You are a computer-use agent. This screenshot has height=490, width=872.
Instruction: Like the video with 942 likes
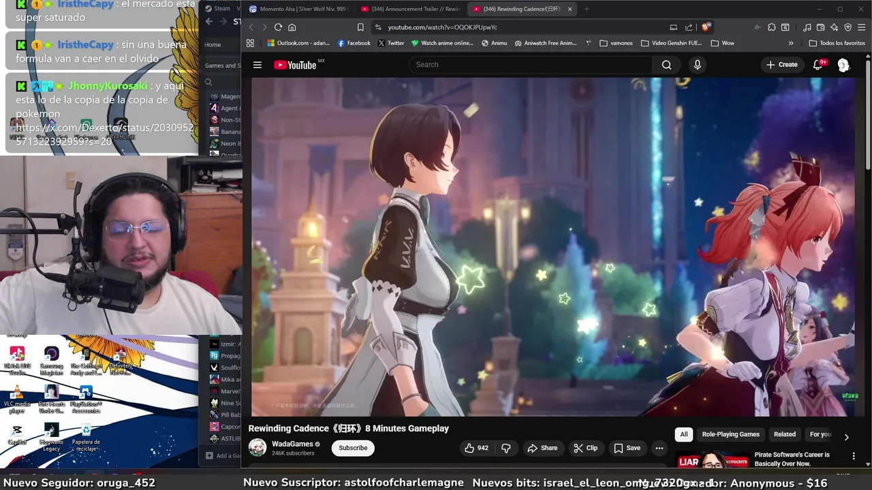pos(476,448)
